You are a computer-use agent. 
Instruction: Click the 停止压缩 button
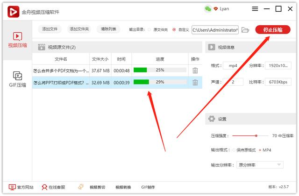click(273, 29)
